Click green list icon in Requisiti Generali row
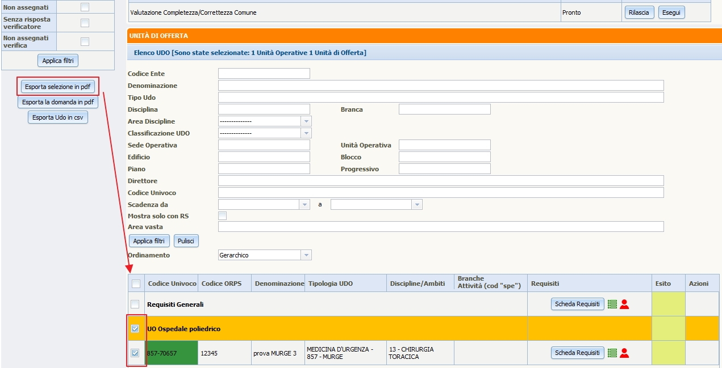Screen dimensions: 722x368 pyautogui.click(x=612, y=304)
